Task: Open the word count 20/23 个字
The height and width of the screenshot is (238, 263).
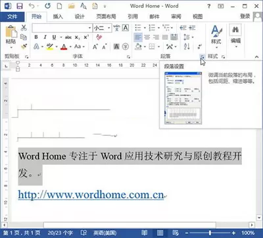Action: (60, 233)
